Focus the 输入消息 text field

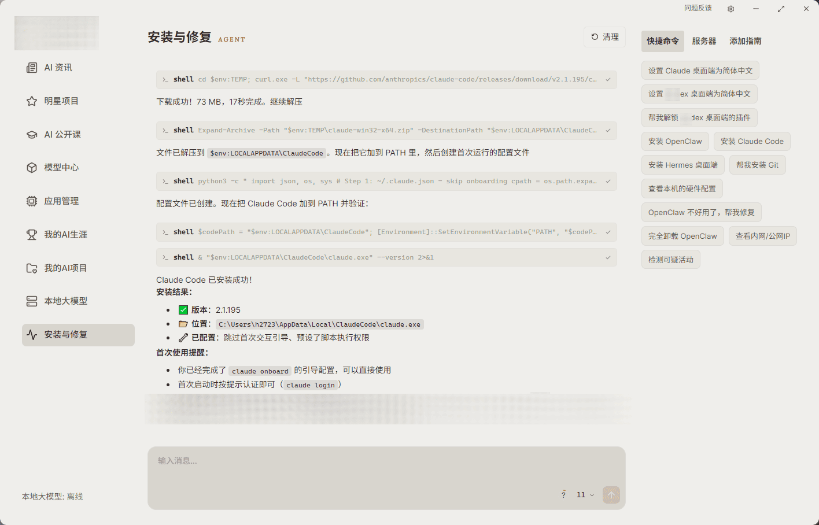click(386, 478)
